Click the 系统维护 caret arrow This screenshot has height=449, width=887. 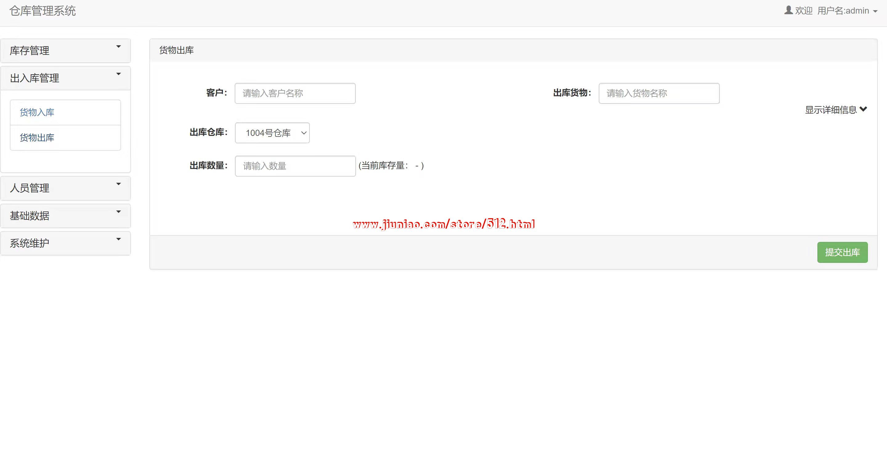coord(119,239)
